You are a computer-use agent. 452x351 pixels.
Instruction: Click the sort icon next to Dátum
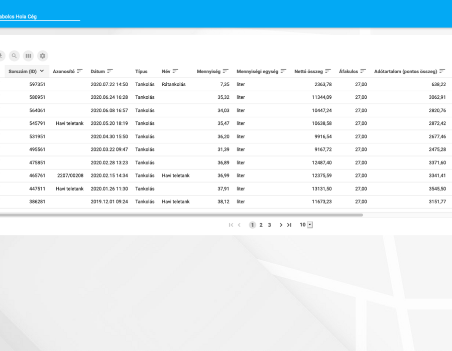coord(110,71)
